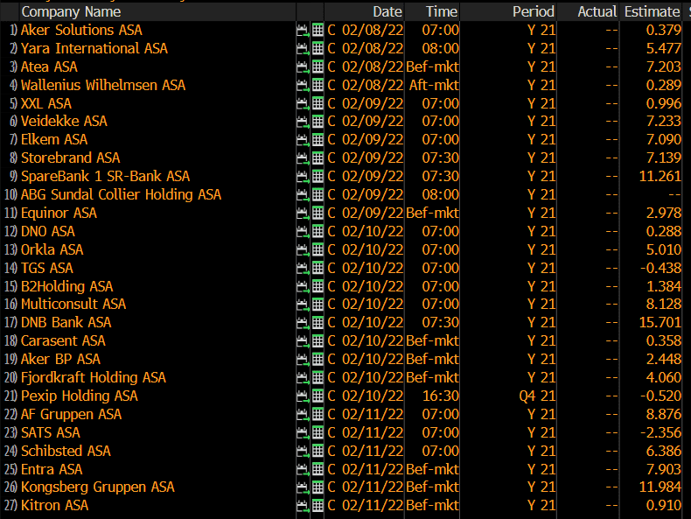
Task: Open Veidekke ASA company entry
Action: tap(65, 122)
